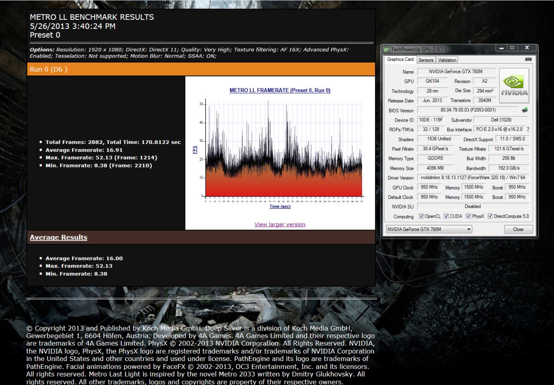Click 'Total Frames: 2882, Total Time: 170.8122 sec' text
Viewport: 554px width, 385px height.
[113, 142]
